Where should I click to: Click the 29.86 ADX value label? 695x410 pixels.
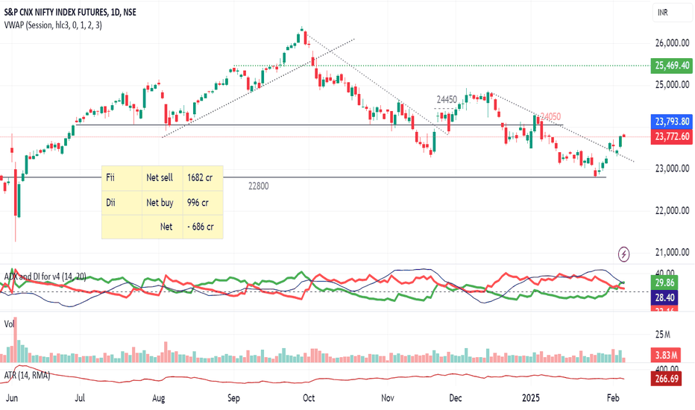pos(664,283)
